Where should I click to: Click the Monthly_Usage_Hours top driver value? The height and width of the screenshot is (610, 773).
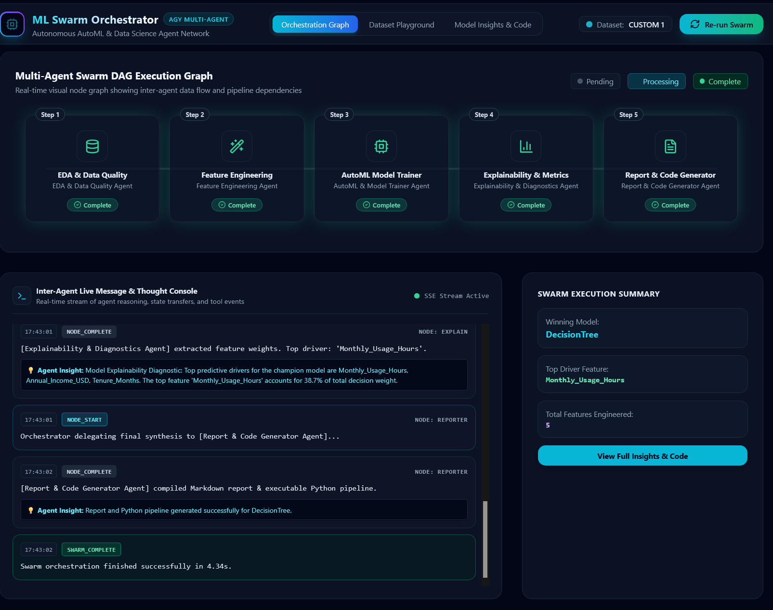click(x=585, y=380)
